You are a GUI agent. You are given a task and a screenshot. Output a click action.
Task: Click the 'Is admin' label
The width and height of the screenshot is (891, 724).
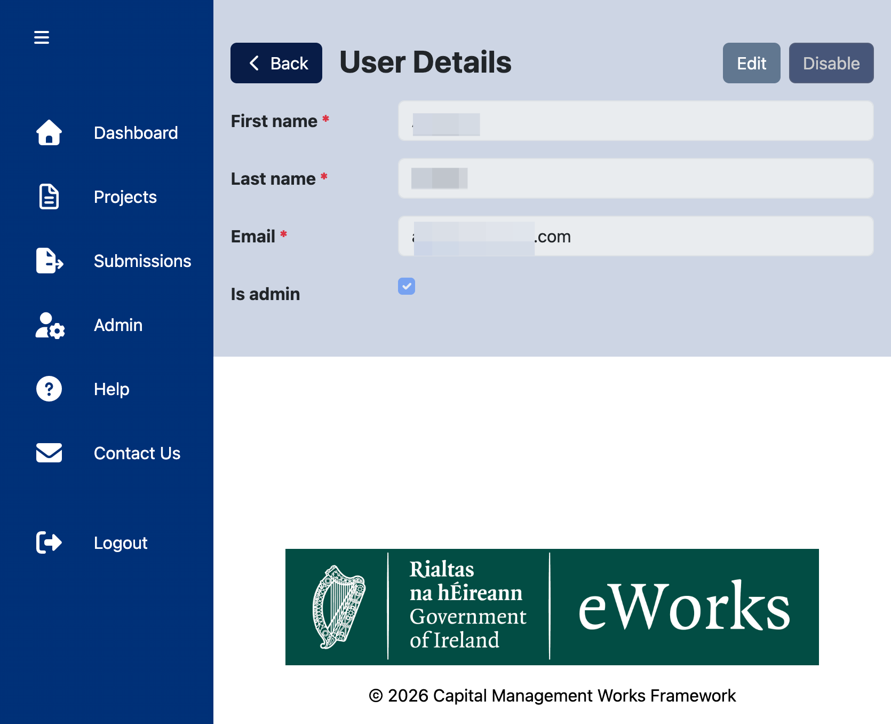[265, 294]
